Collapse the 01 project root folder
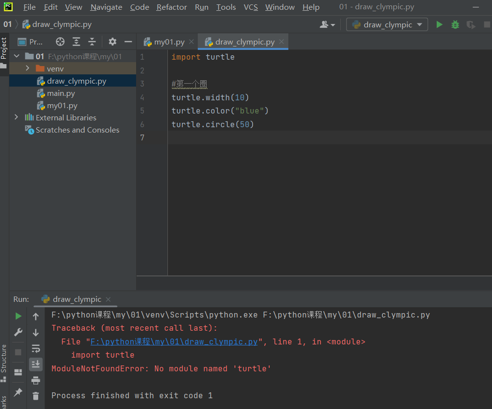 (17, 56)
